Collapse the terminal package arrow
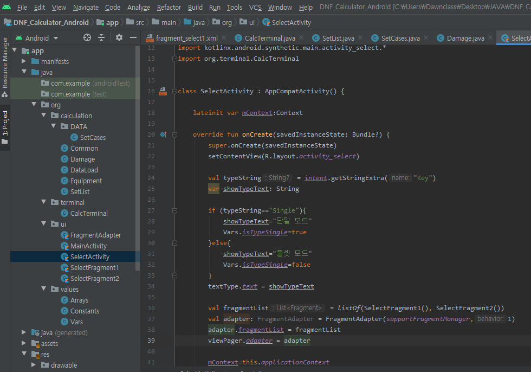This screenshot has height=372, width=531. (x=44, y=202)
